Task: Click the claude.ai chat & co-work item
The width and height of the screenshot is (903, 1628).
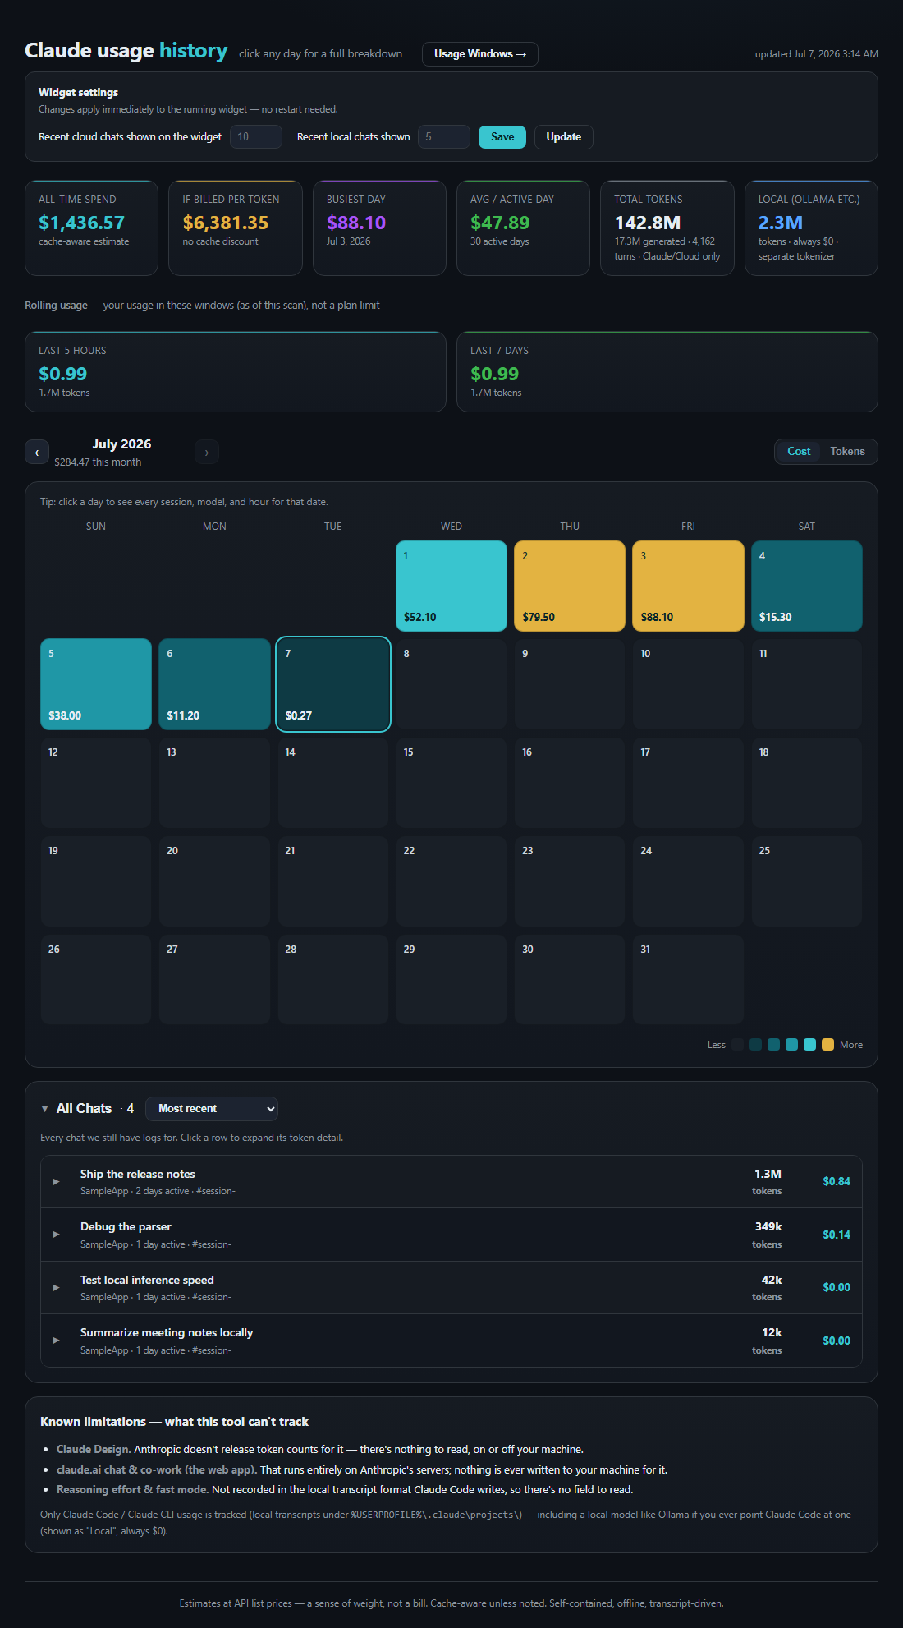Action: coord(362,1470)
